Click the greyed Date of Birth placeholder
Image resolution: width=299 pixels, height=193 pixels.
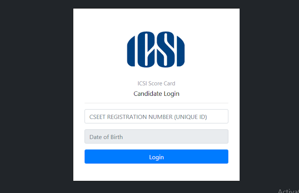[x=106, y=137]
